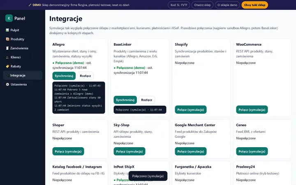Click Połącz (symulacja) on the Ceneo card
The height and width of the screenshot is (185, 296).
252,151
